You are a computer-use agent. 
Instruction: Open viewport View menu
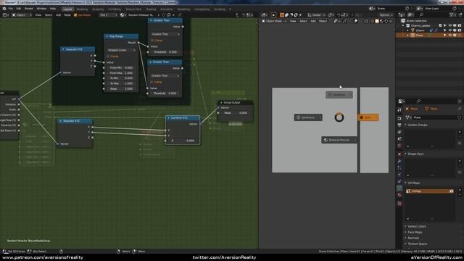(x=293, y=21)
